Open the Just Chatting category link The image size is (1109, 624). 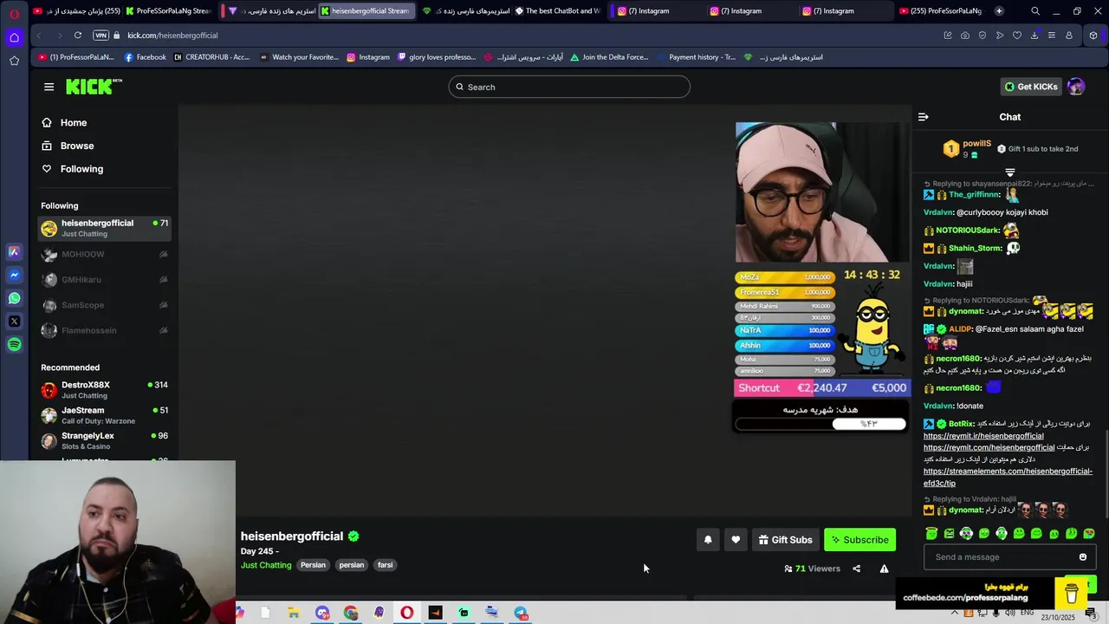(x=266, y=565)
